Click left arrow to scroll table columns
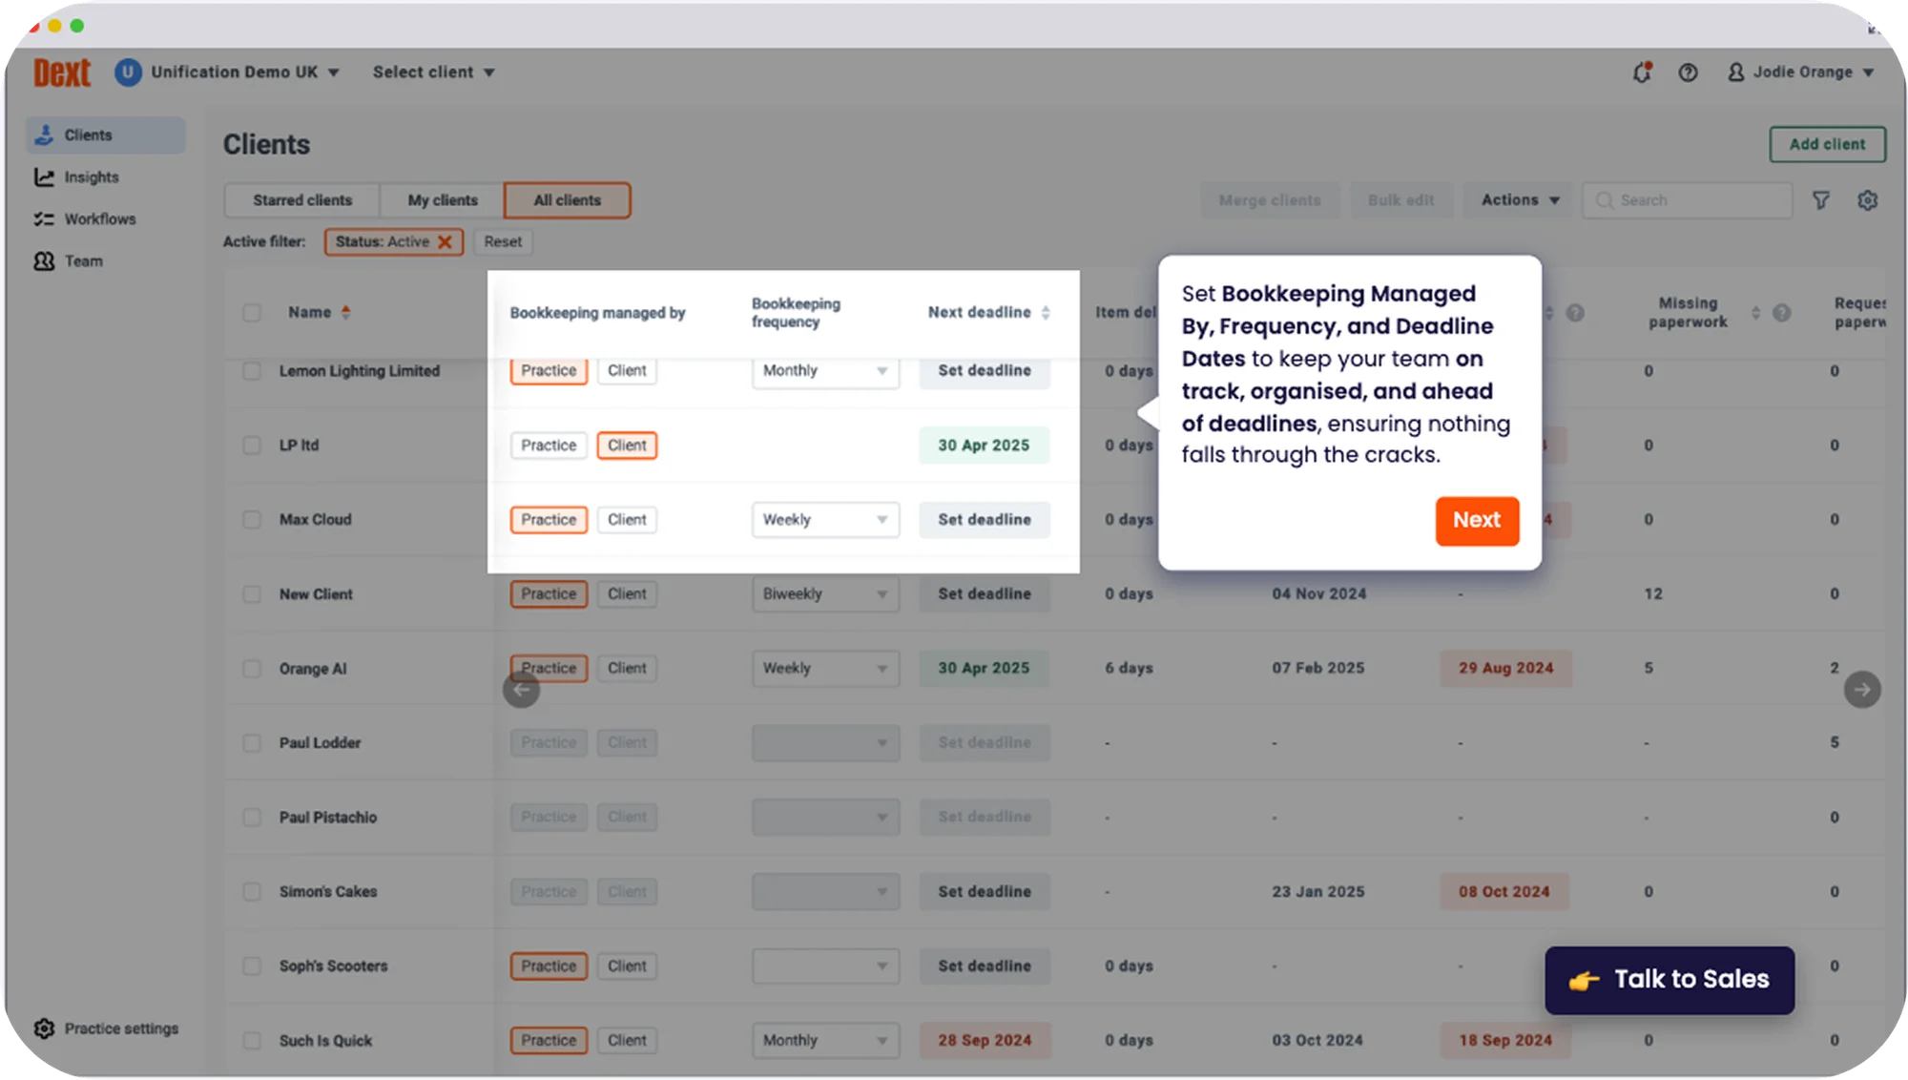This screenshot has height=1080, width=1908. 521,689
